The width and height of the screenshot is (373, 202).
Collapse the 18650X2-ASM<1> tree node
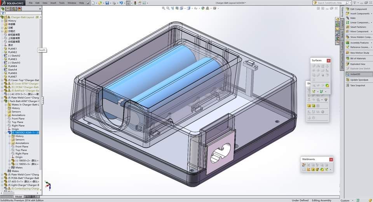(6, 132)
